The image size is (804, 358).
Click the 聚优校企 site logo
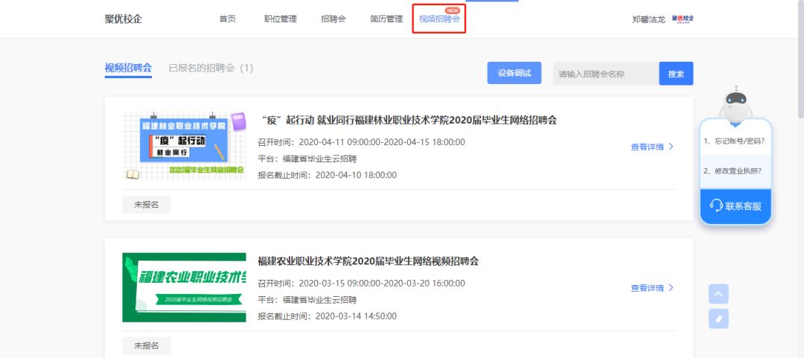pos(123,19)
